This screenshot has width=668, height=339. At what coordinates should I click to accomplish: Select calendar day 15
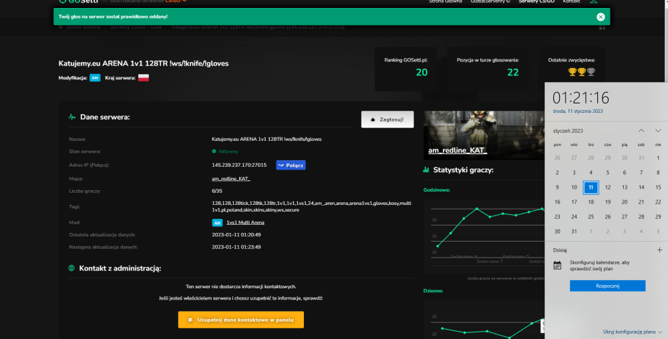[x=658, y=187]
